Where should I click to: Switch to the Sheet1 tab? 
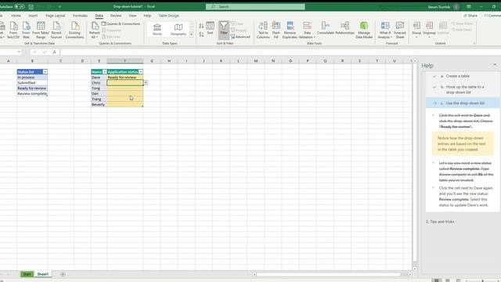coord(43,274)
